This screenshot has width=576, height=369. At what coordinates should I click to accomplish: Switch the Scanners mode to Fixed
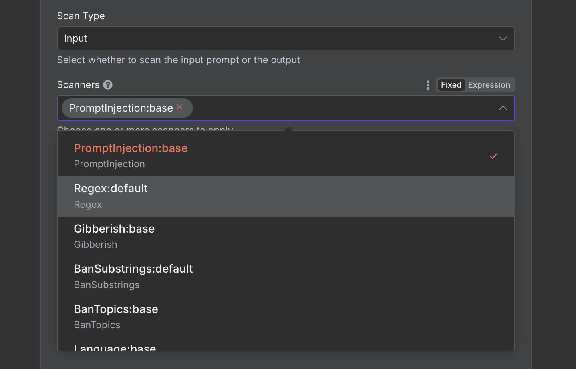tap(451, 85)
